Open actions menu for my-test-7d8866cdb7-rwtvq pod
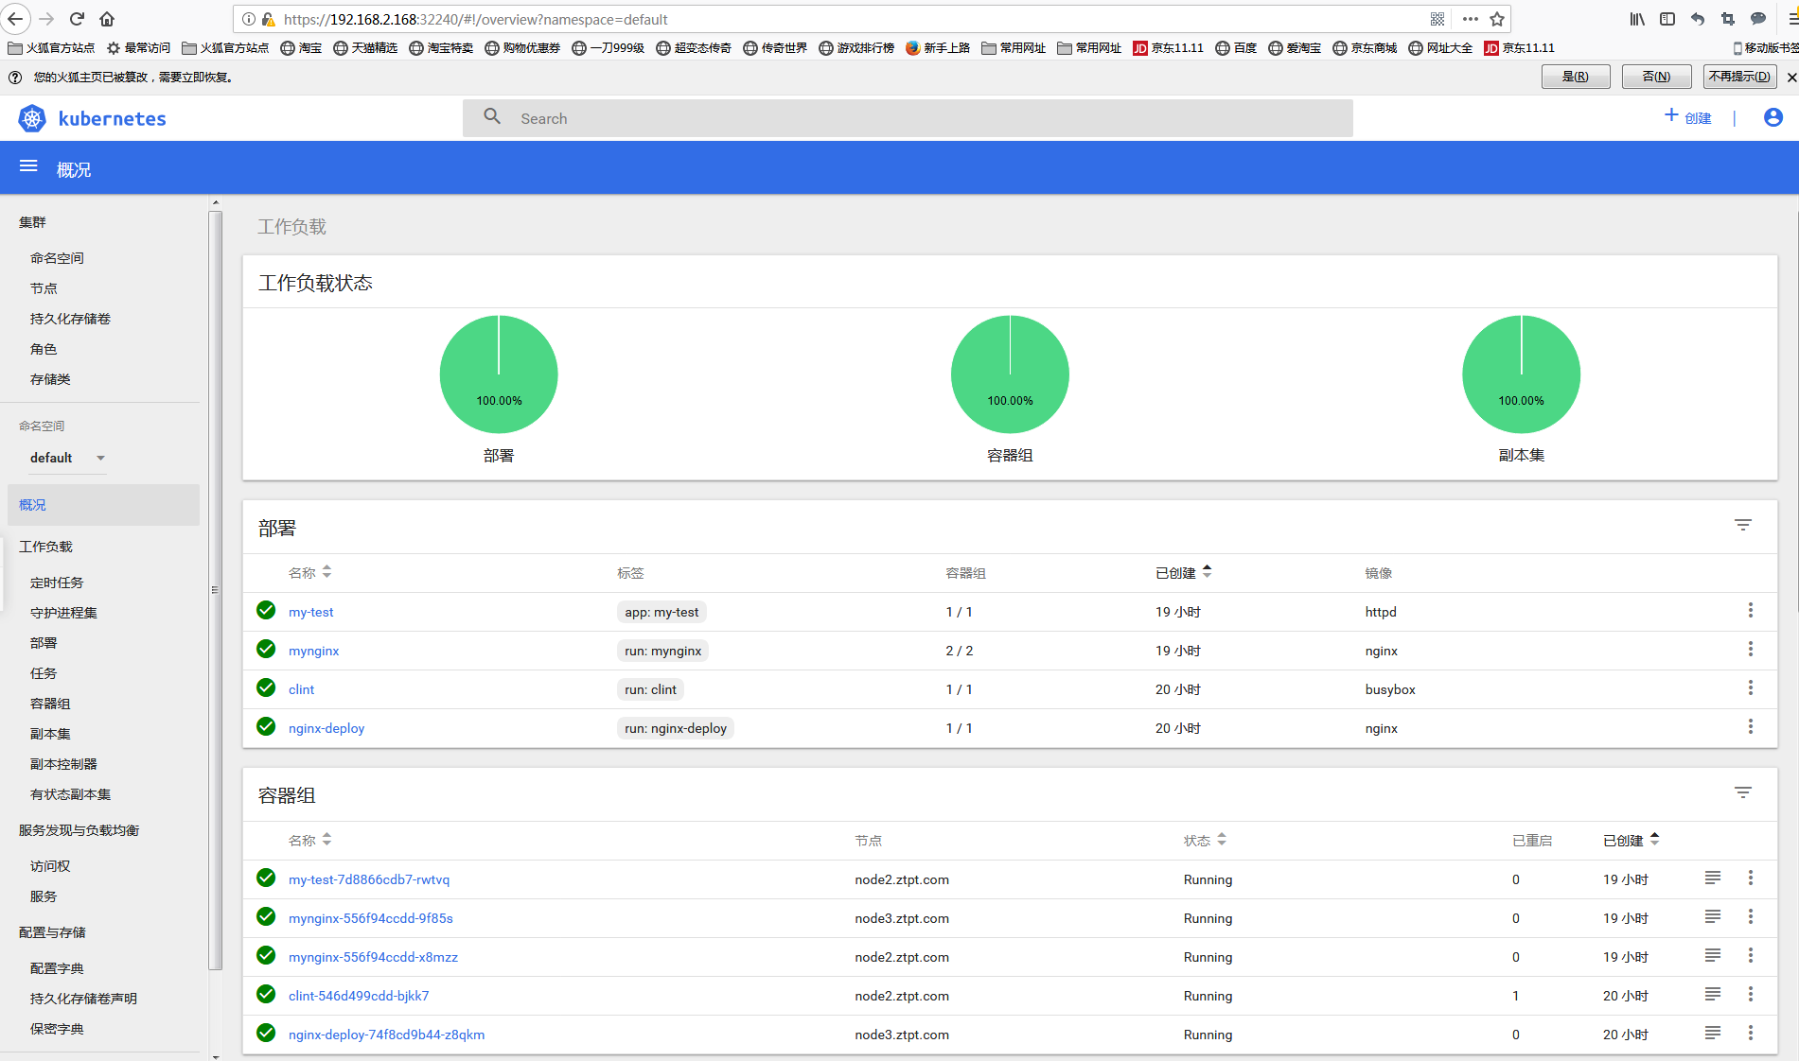The image size is (1799, 1061). click(x=1750, y=878)
